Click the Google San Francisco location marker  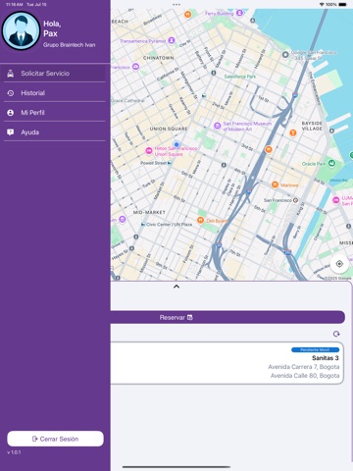click(x=285, y=54)
